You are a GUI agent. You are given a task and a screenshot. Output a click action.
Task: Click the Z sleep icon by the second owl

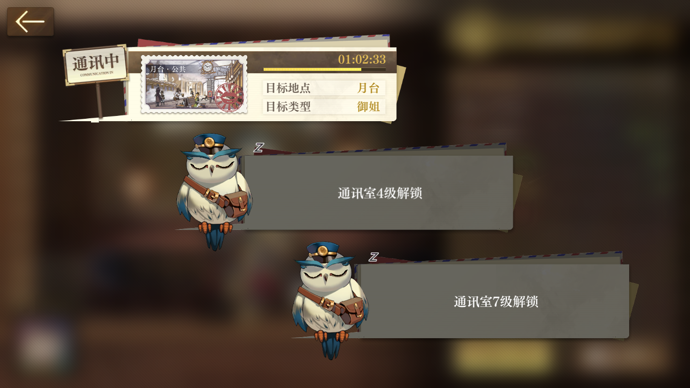point(373,257)
